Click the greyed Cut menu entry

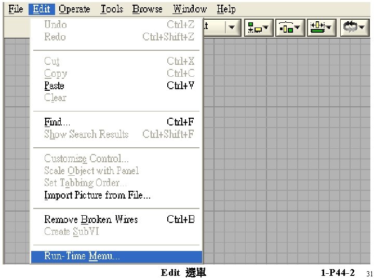click(x=117, y=61)
